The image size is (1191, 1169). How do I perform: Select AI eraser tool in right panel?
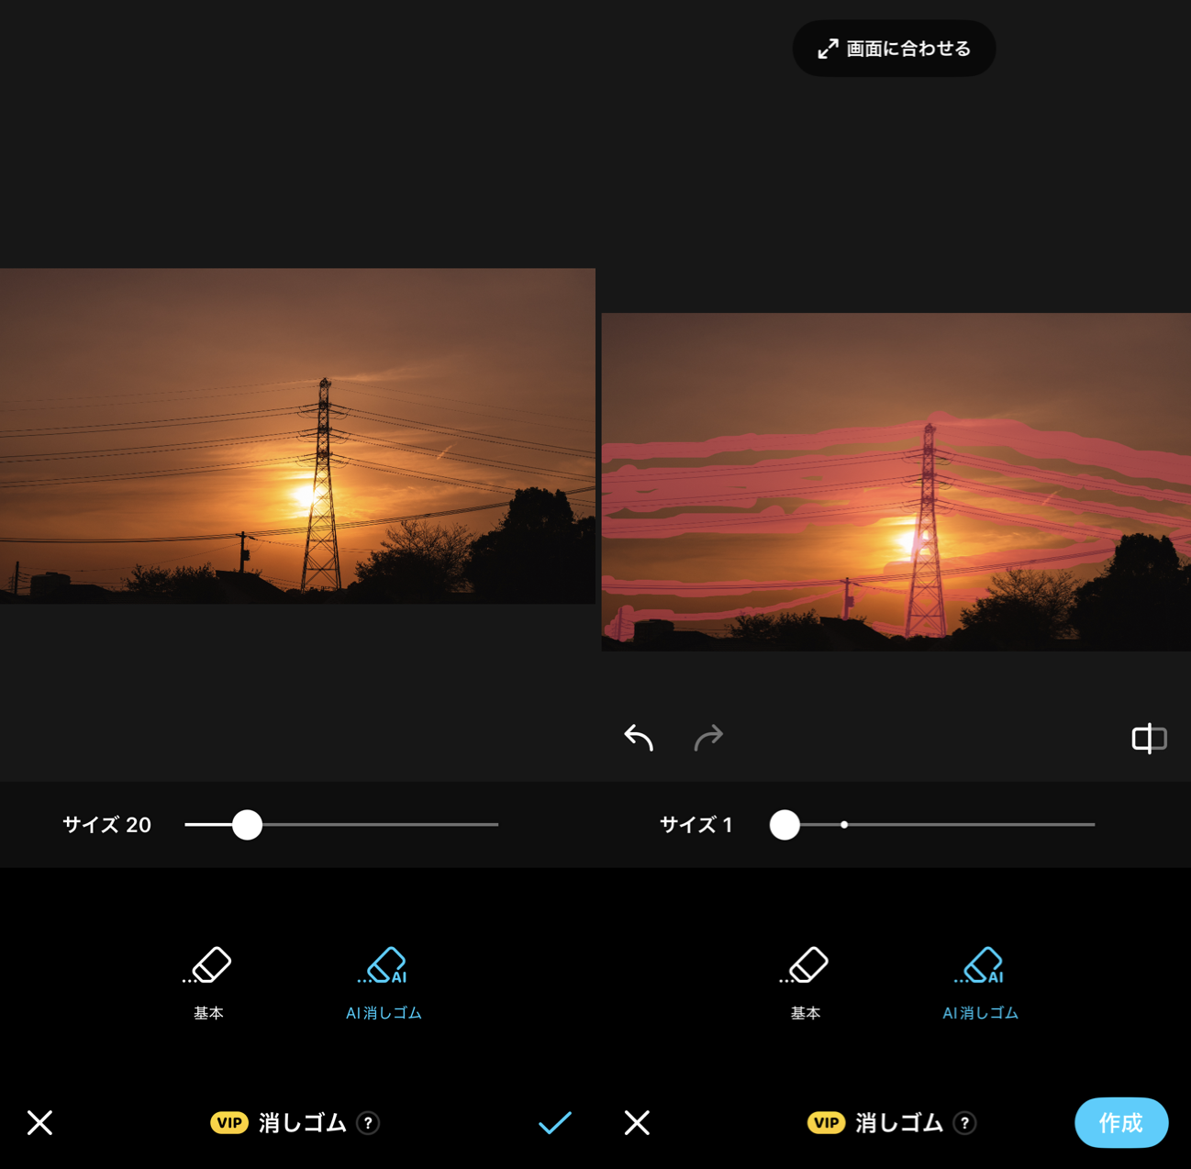click(x=980, y=981)
